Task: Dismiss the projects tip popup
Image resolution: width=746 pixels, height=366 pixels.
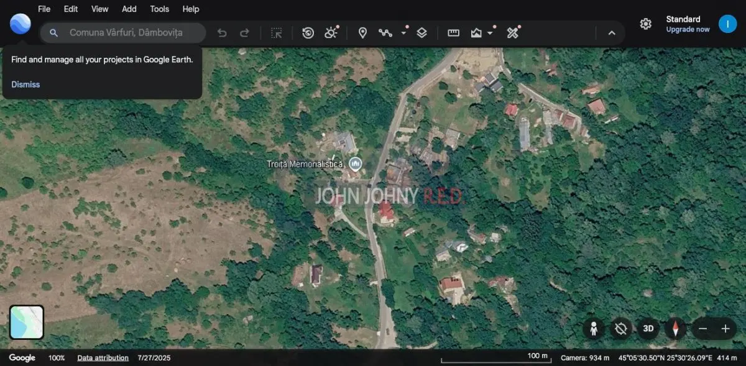Action: 25,85
